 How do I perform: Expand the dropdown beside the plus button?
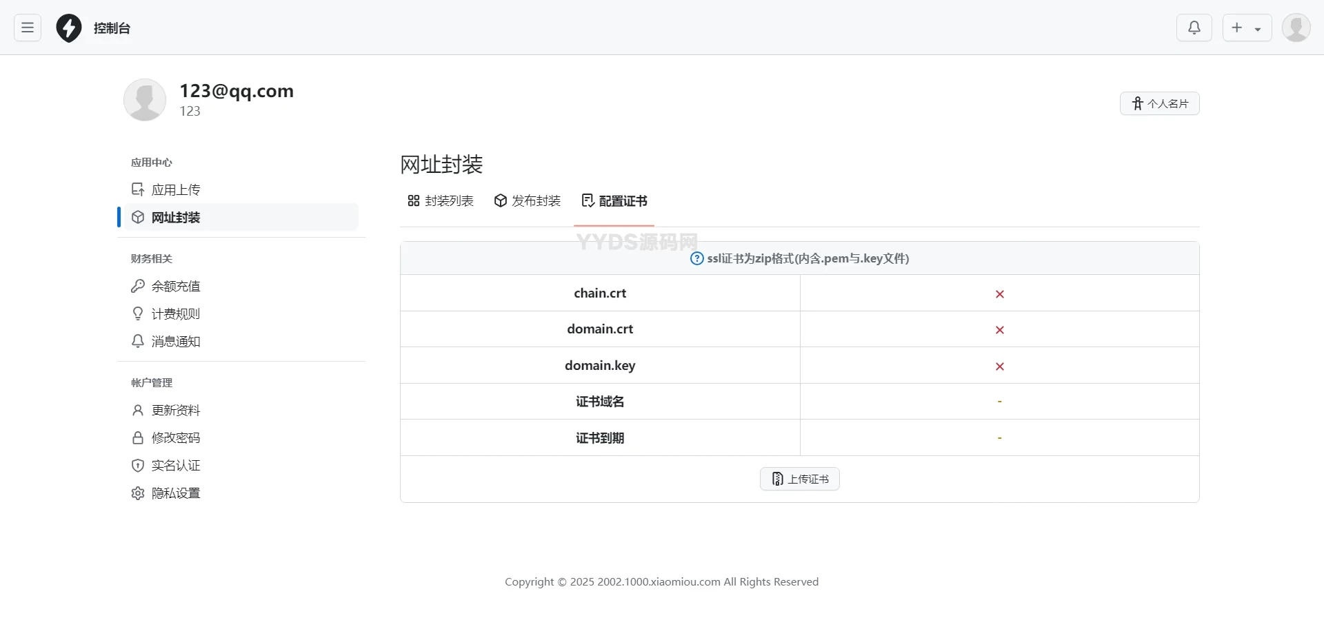(x=1259, y=28)
